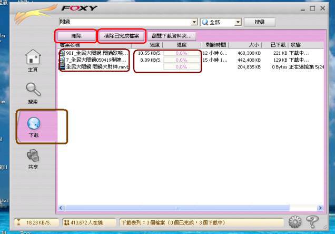Click status bar 下載表列：3 個檔案 text
The width and height of the screenshot is (335, 234).
click(x=173, y=223)
